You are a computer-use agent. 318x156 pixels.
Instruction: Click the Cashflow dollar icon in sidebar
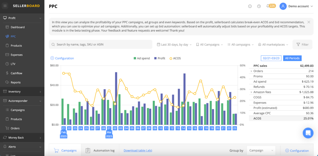[7, 73]
